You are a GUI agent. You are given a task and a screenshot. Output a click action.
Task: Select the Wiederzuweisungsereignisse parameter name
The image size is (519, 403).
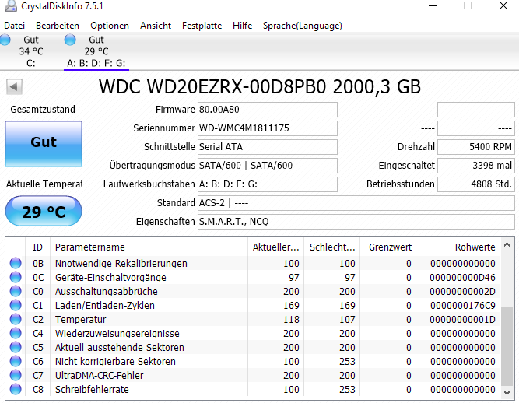[x=117, y=333]
